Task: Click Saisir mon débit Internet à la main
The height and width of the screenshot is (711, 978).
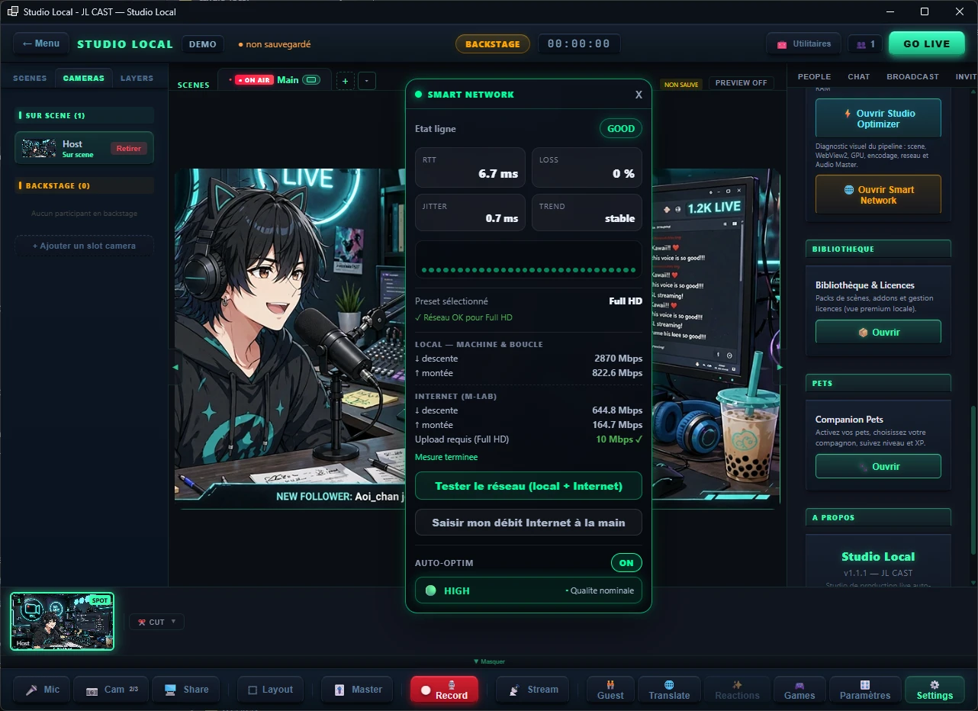Action: (x=529, y=523)
